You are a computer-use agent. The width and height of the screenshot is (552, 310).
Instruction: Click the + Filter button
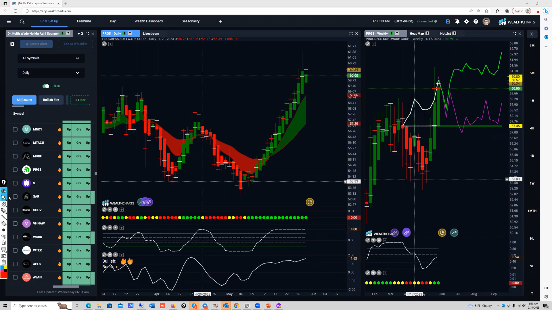[80, 100]
